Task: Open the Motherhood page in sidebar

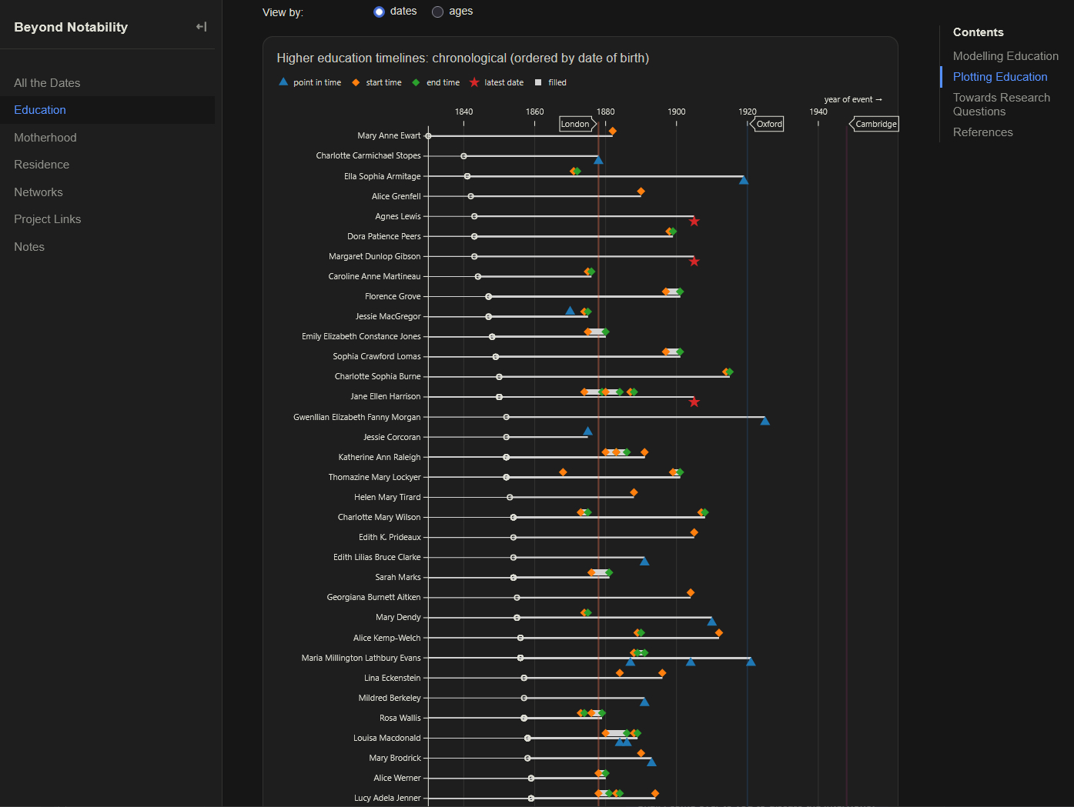Action: [45, 138]
